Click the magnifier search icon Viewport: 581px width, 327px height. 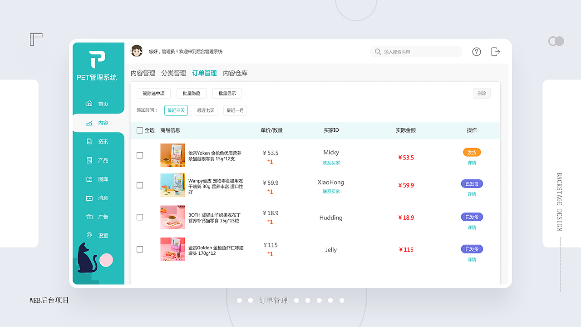pyautogui.click(x=378, y=52)
